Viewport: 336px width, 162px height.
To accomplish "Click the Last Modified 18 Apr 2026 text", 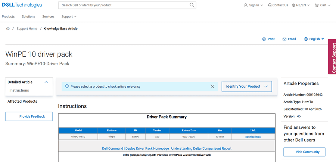I will click(x=302, y=109).
